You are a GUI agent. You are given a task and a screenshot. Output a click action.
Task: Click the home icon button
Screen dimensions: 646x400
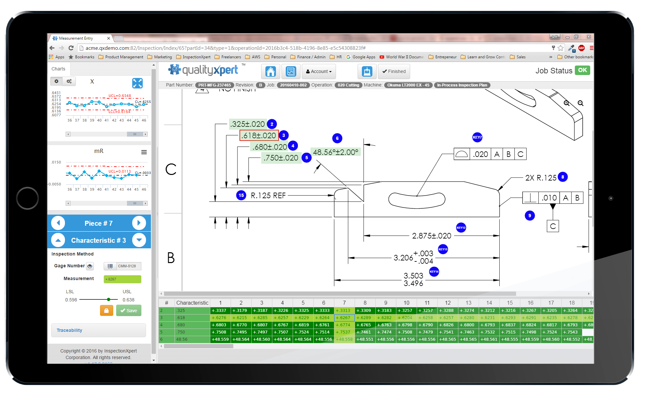tap(270, 71)
